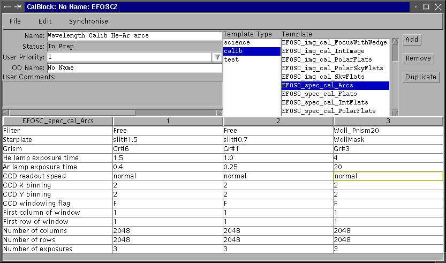This screenshot has width=446, height=263.
Task: Click comments horizontal scrollbar right arrow
Action: tap(220, 112)
